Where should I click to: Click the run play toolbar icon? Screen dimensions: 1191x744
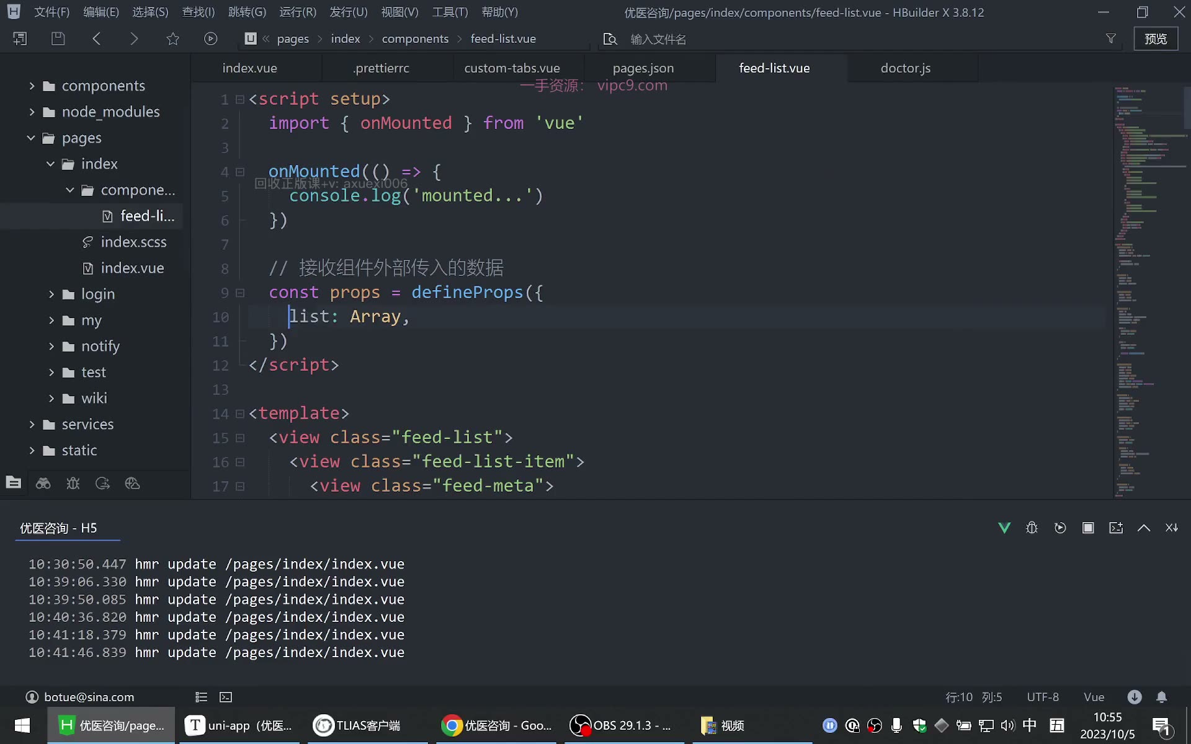coord(210,39)
